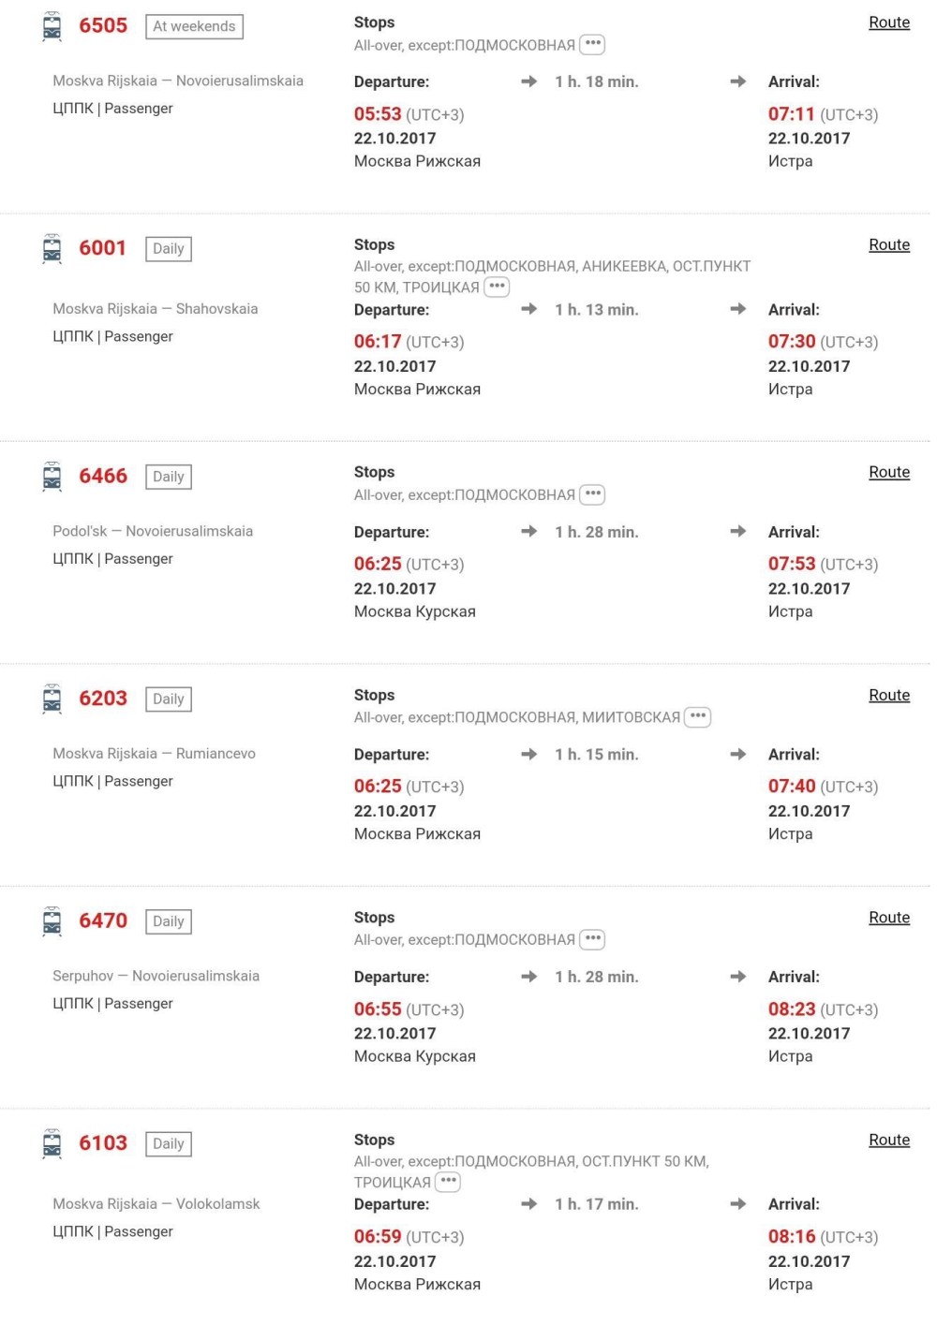Expand stops ellipsis for train 6470
The width and height of the screenshot is (937, 1325).
592,939
